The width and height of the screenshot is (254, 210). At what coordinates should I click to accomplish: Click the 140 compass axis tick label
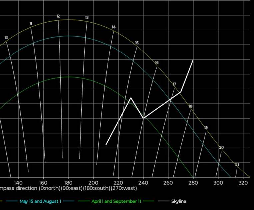18,183
